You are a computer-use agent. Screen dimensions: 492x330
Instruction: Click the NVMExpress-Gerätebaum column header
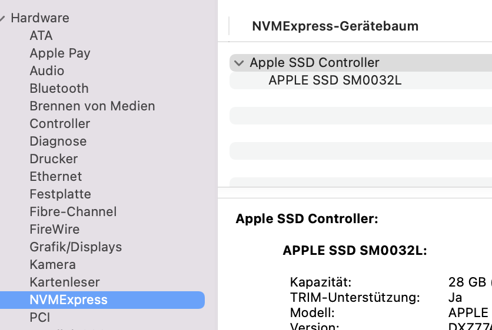[x=335, y=26]
